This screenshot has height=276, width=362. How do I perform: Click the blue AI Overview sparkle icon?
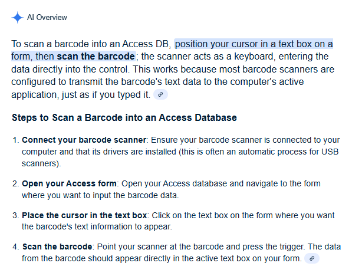(x=18, y=17)
